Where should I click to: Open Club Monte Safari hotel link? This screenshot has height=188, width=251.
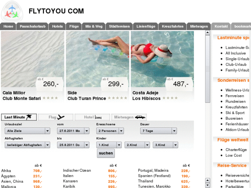(x=22, y=98)
